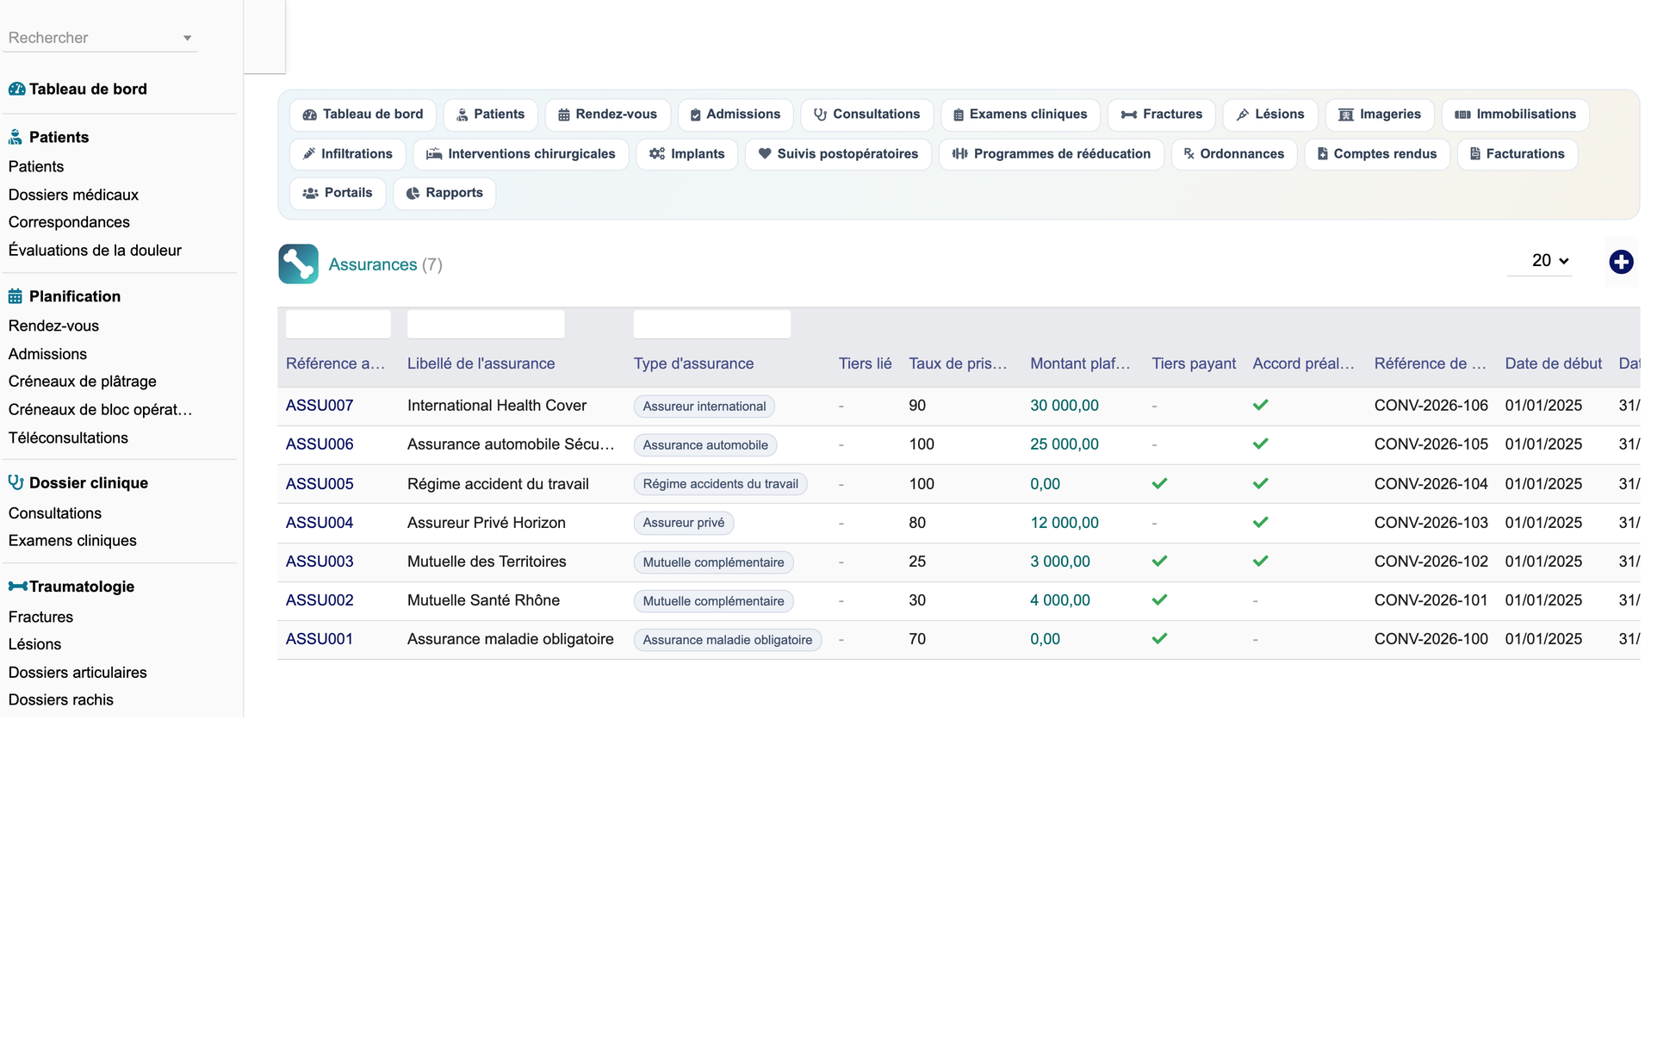
Task: Click the Type d'assurance filter field
Action: (x=712, y=324)
